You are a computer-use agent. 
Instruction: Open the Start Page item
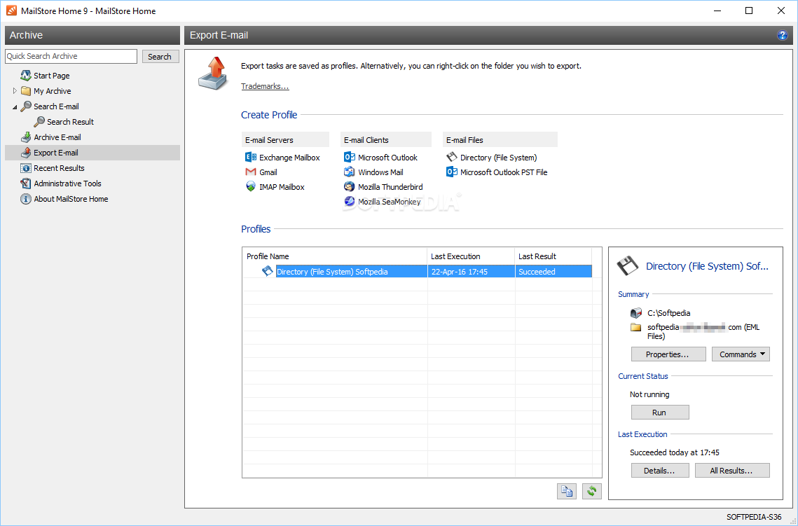[51, 75]
